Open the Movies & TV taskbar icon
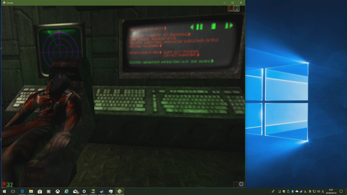Image resolution: width=347 pixels, height=195 pixels. (49, 192)
